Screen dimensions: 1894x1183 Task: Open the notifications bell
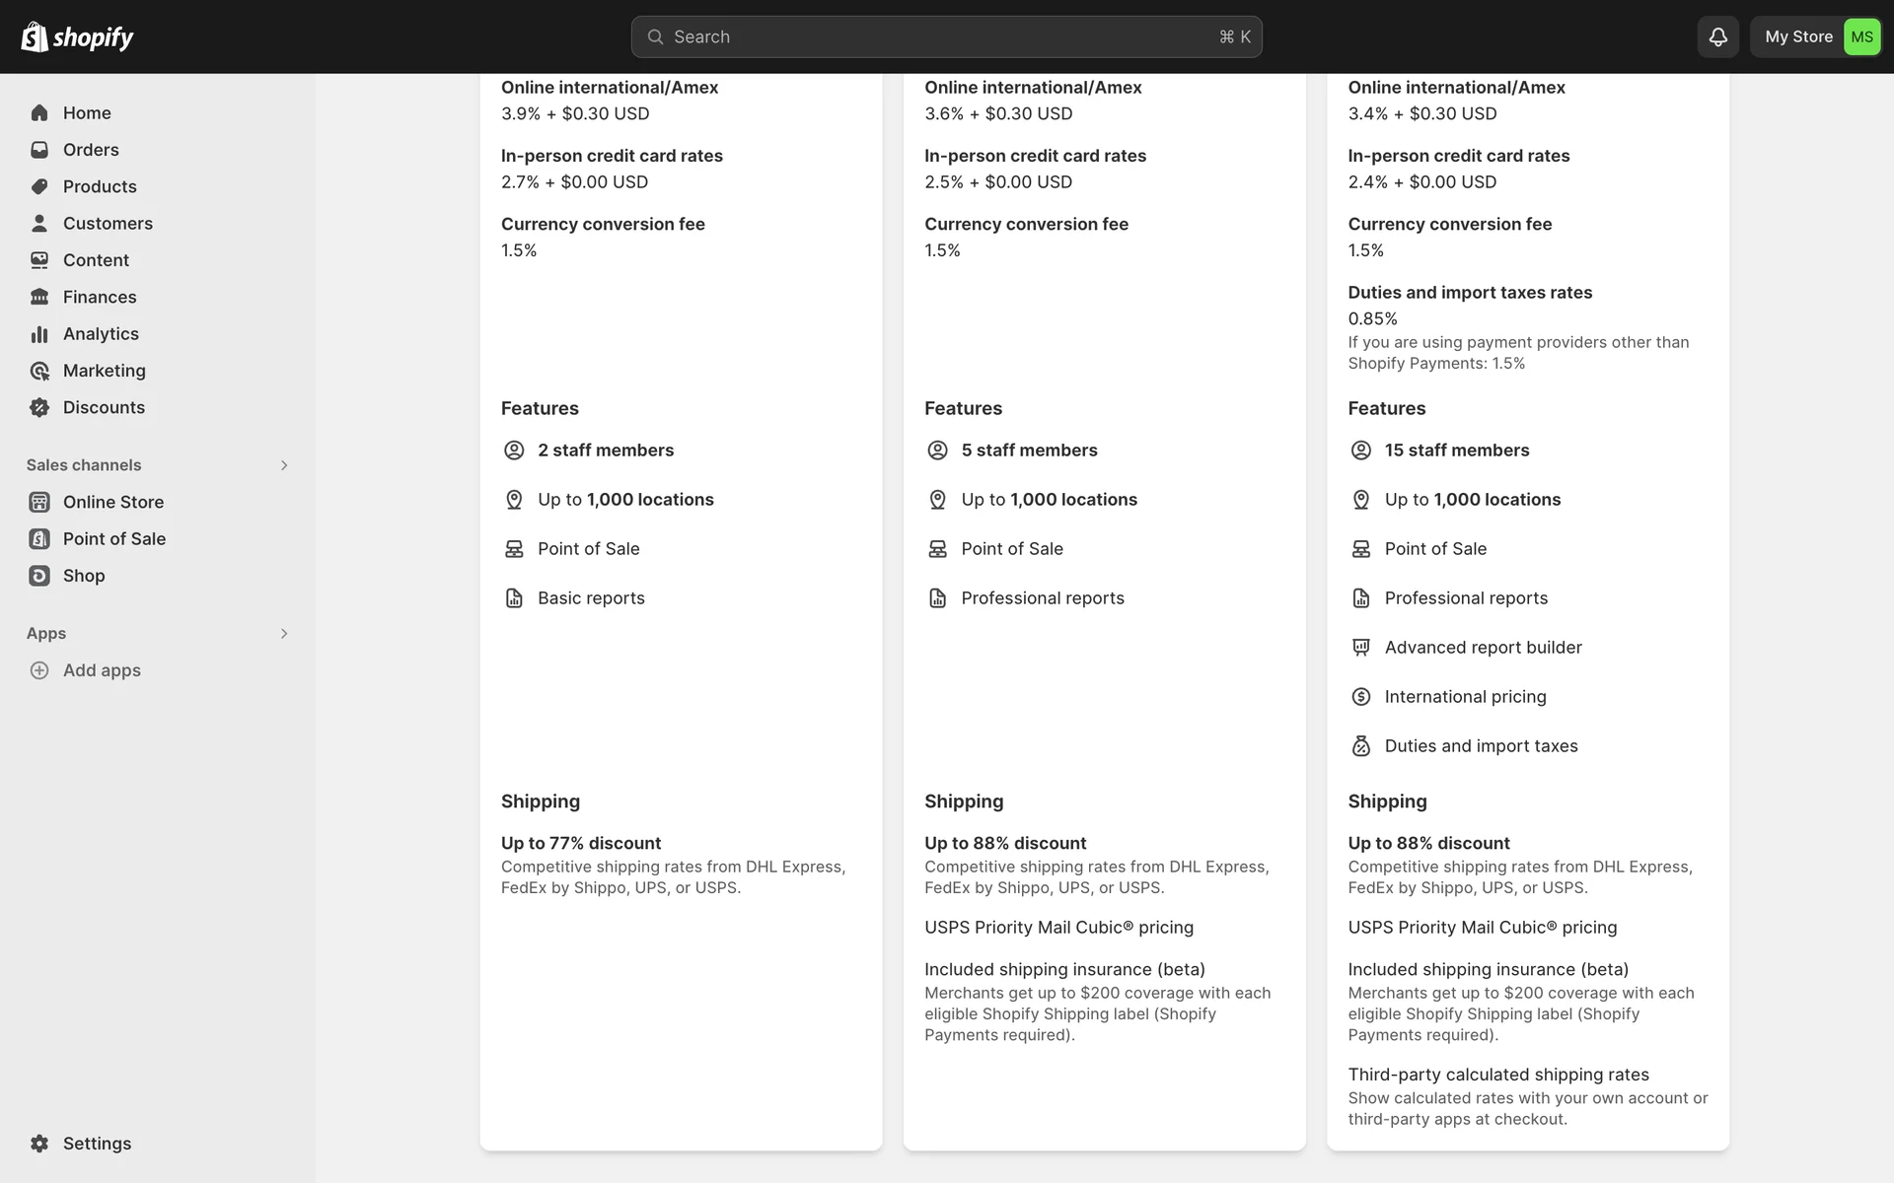1717,36
